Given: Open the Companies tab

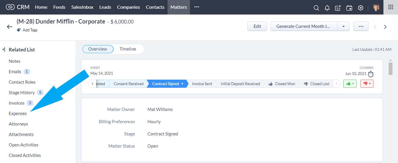Looking at the screenshot, I should click(128, 7).
